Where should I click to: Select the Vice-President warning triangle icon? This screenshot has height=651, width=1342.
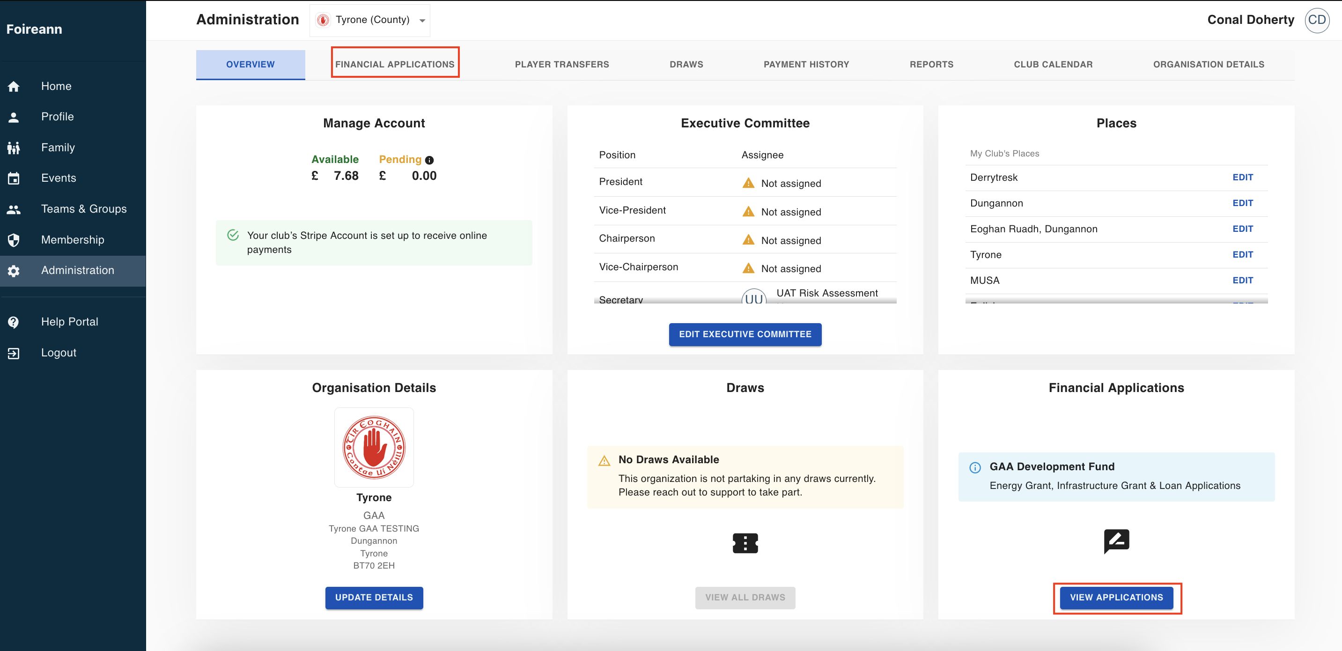[x=748, y=212]
